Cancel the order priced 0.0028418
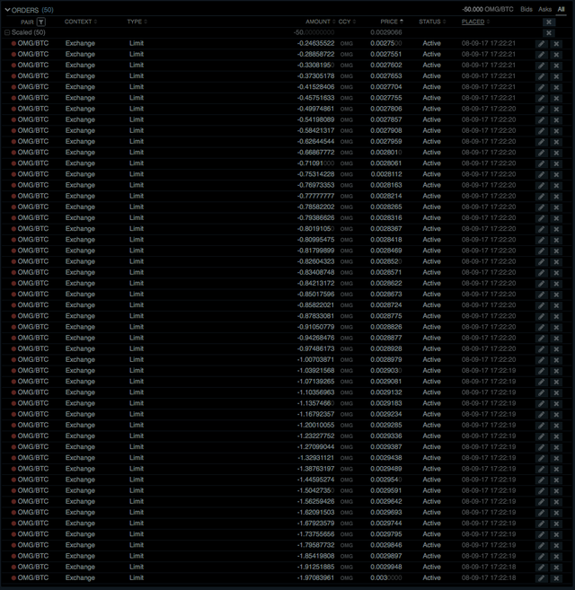The image size is (575, 590). [556, 241]
